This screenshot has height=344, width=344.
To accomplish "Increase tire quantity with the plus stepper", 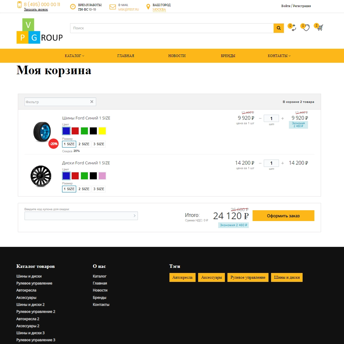I will click(283, 118).
